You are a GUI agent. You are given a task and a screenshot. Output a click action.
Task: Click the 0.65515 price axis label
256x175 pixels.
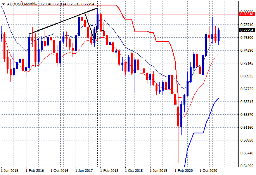point(247,101)
